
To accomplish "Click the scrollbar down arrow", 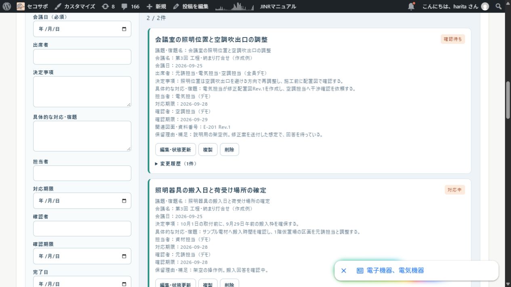I will pos(508,283).
